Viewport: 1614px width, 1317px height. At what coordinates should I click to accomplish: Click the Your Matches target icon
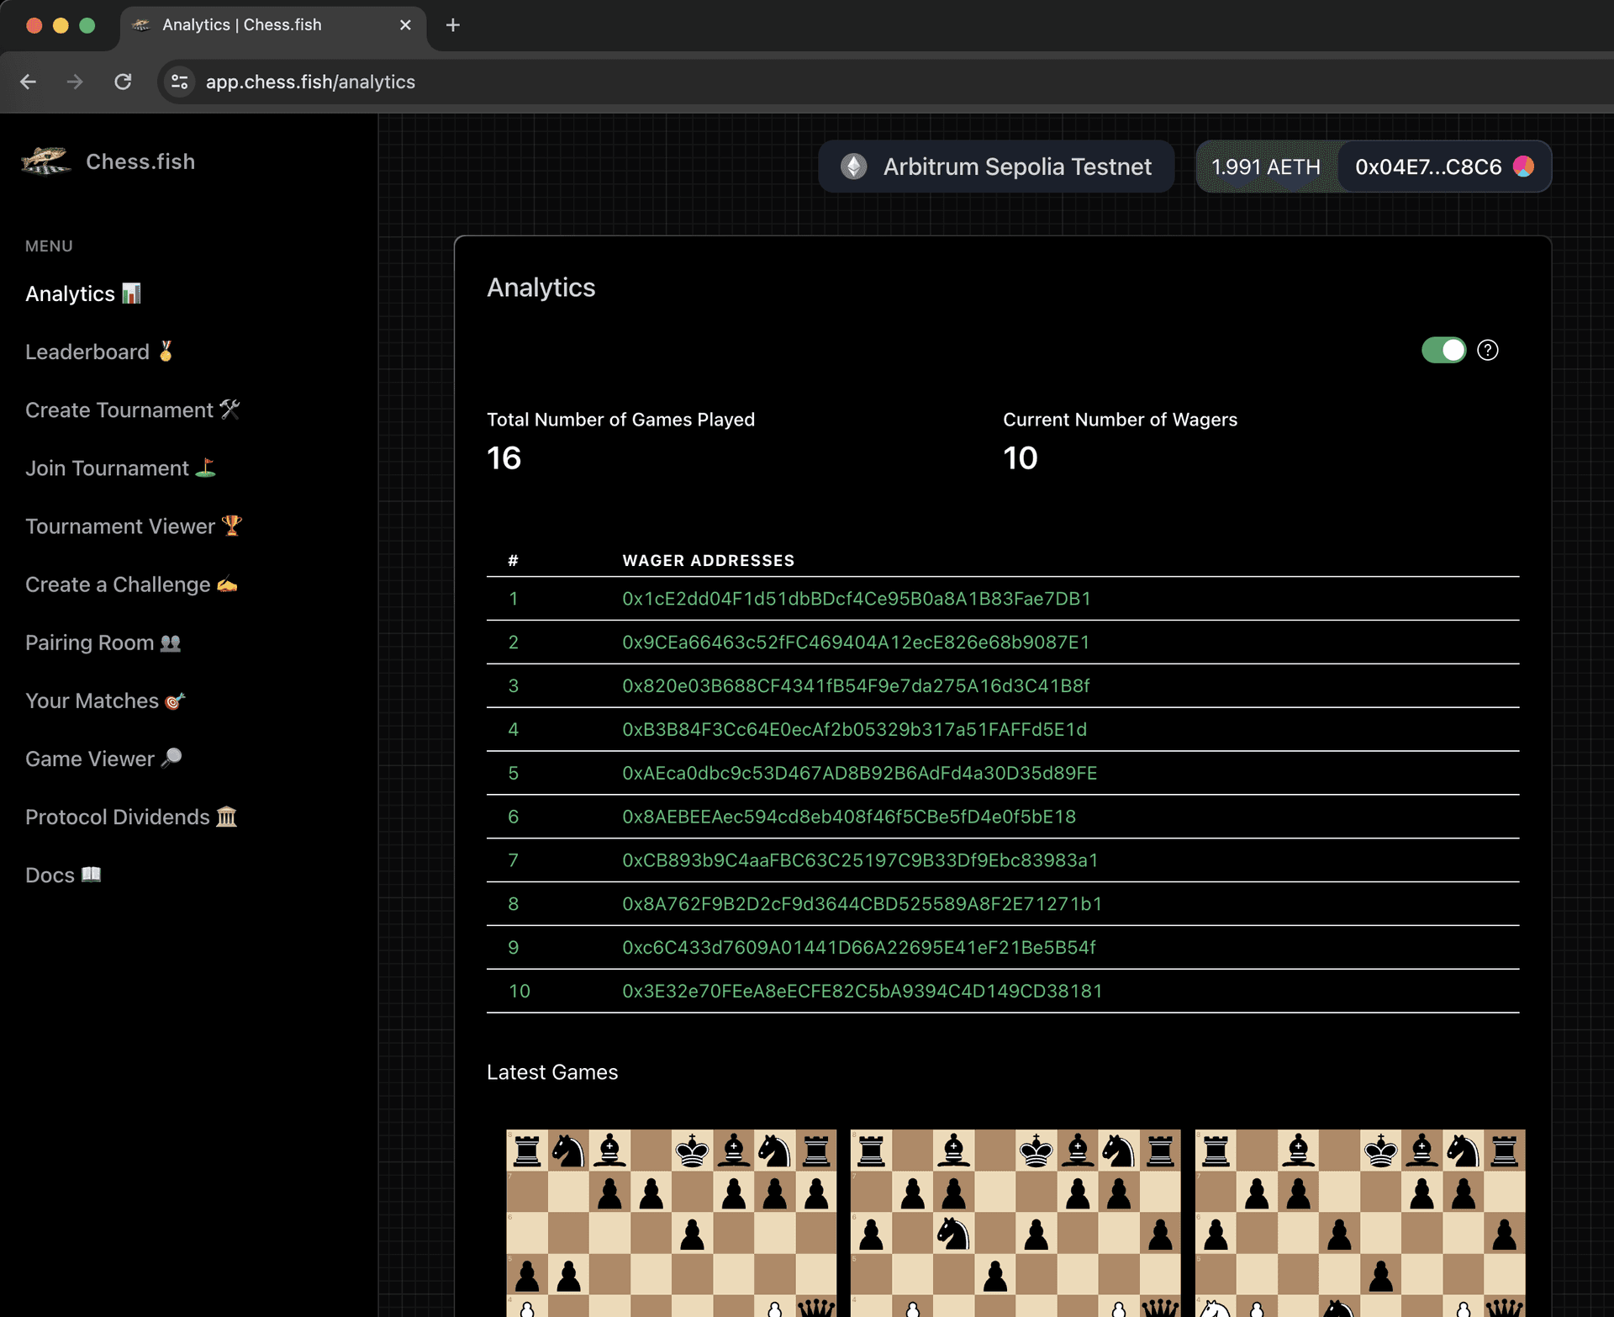click(x=175, y=701)
